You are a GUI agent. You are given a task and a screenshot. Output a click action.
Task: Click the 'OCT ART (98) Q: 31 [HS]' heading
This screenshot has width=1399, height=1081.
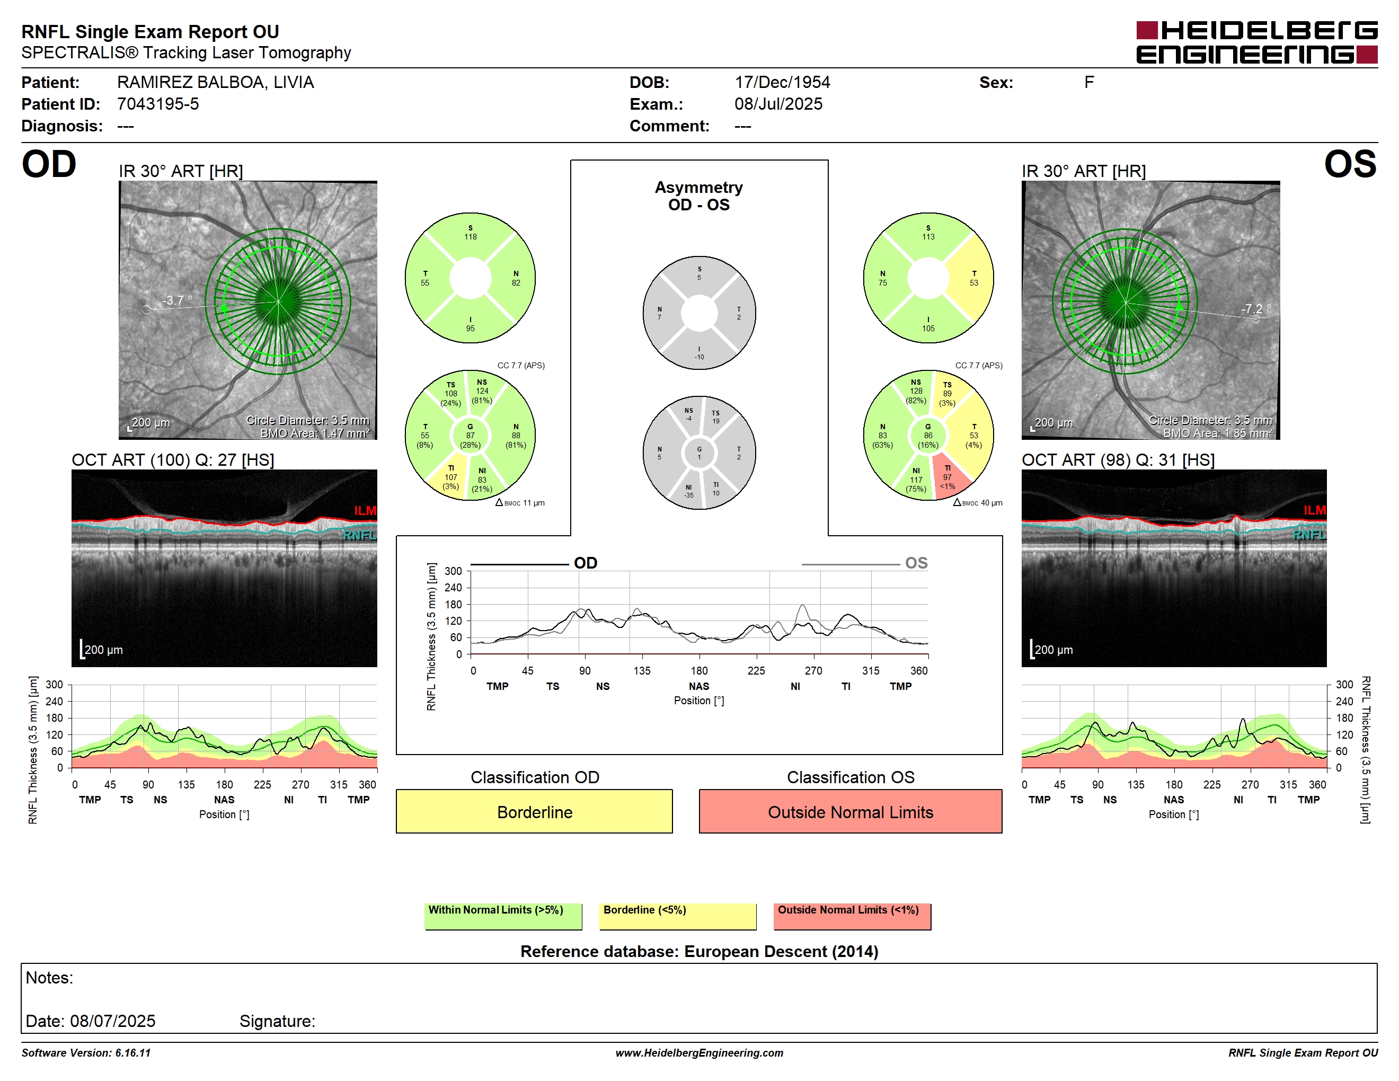(x=1118, y=460)
